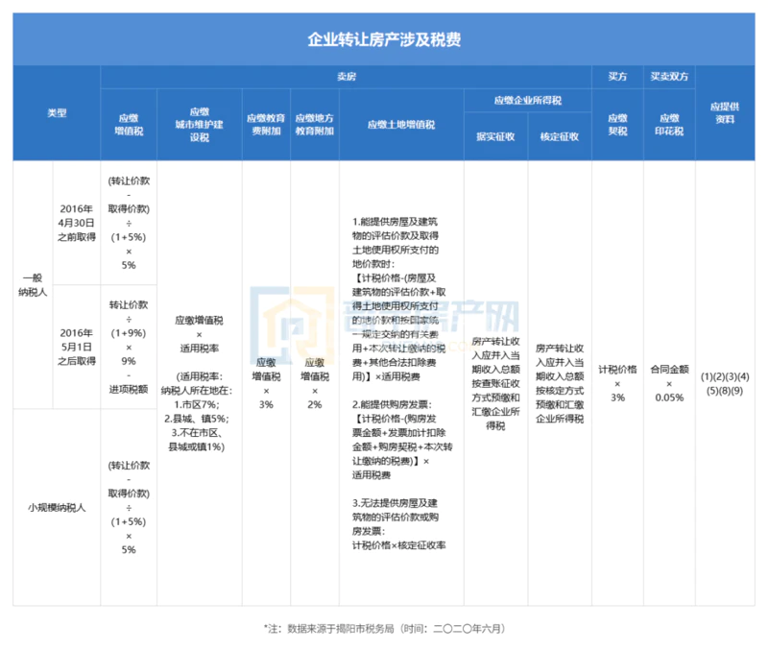Click the 应缴土地增值税 column header

tap(400, 125)
